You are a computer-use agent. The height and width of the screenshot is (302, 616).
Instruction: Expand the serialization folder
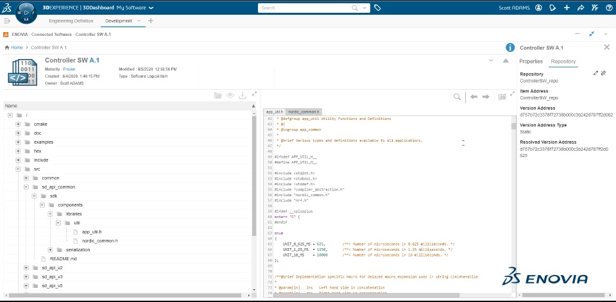(x=50, y=250)
